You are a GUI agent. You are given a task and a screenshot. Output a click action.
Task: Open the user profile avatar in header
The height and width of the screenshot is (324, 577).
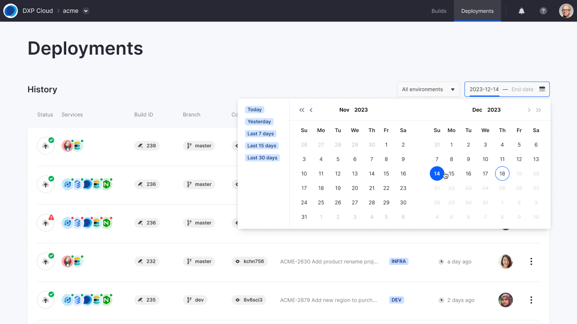tap(566, 11)
